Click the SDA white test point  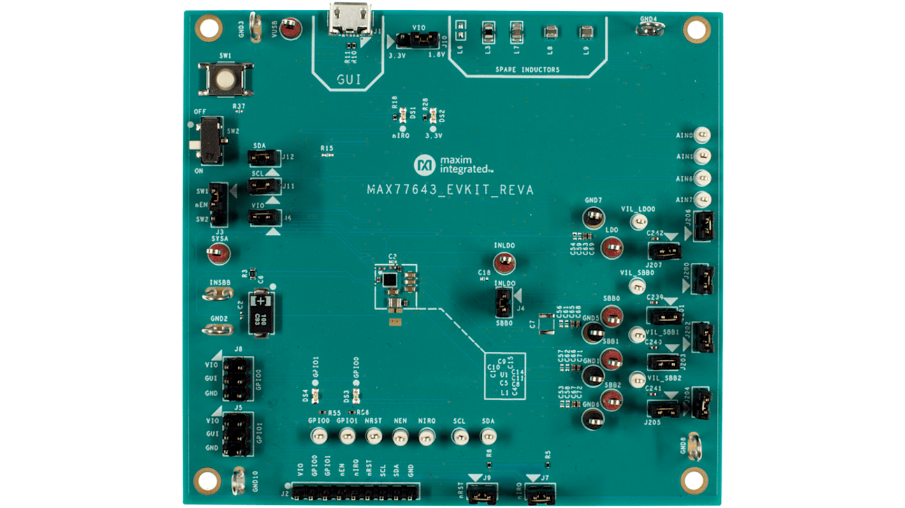coord(488,436)
